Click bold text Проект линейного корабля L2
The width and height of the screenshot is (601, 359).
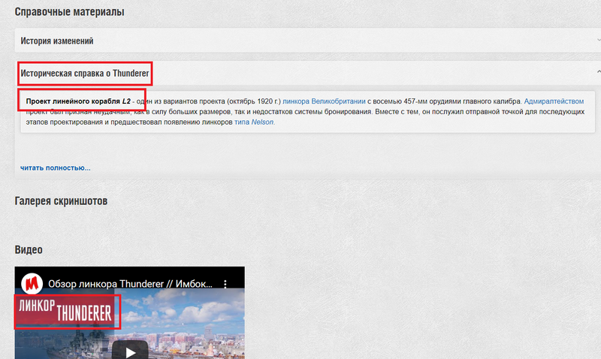pos(78,101)
